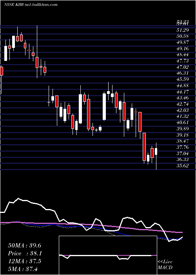
Task: Click the 43.46 price axis label
Action: [183, 98]
